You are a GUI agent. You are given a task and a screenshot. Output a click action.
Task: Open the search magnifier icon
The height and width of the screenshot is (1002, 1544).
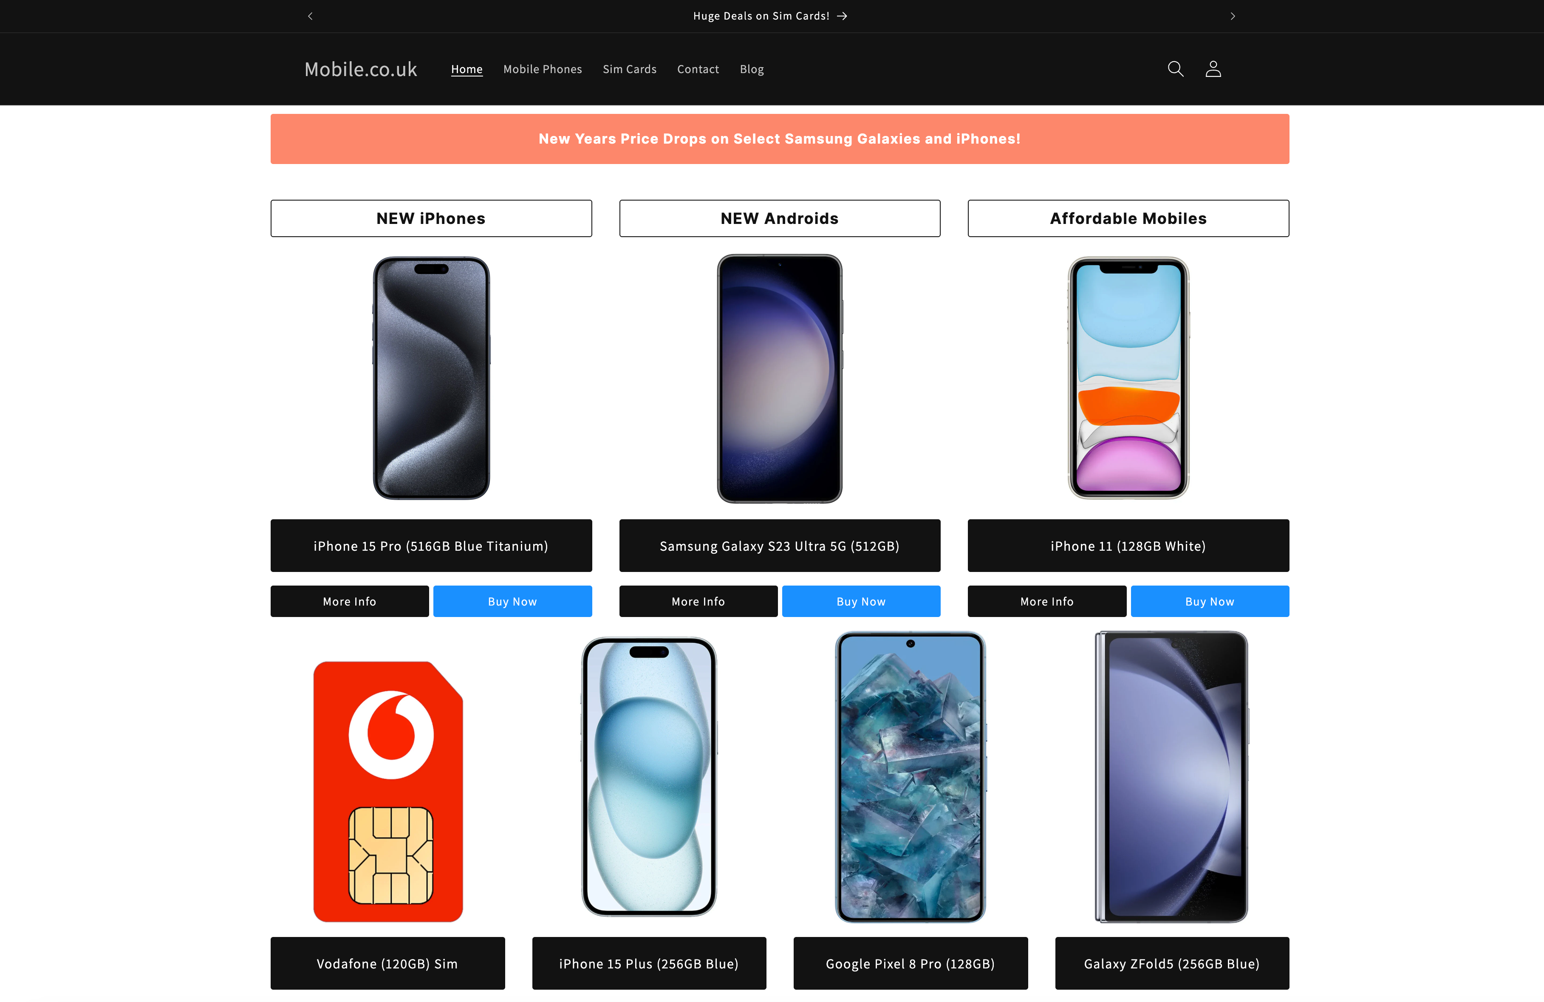(1176, 69)
